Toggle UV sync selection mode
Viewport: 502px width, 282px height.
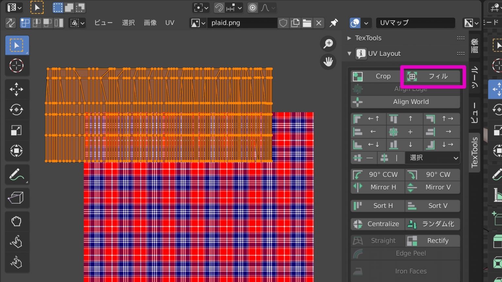pyautogui.click(x=11, y=23)
